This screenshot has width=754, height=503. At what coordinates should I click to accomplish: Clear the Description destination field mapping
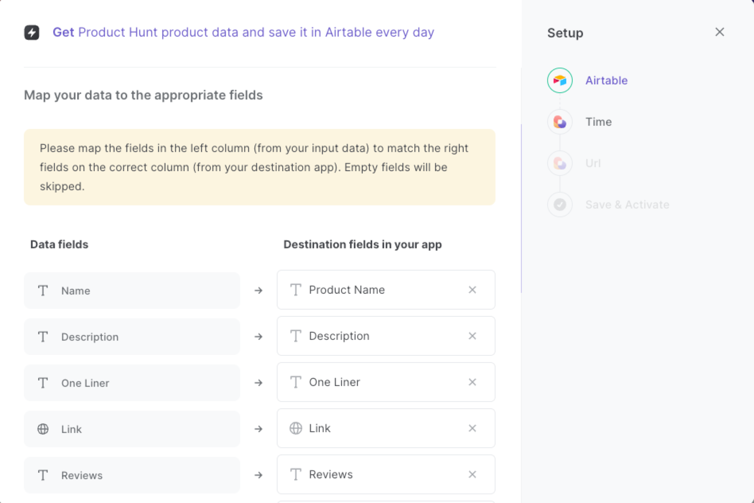(472, 336)
